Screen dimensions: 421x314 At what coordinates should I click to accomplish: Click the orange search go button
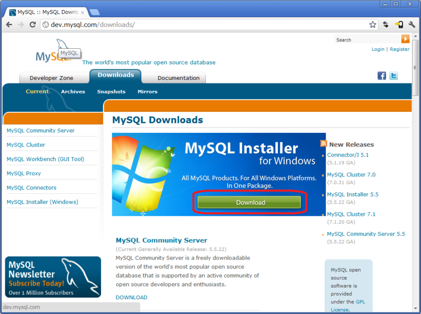[x=405, y=39]
